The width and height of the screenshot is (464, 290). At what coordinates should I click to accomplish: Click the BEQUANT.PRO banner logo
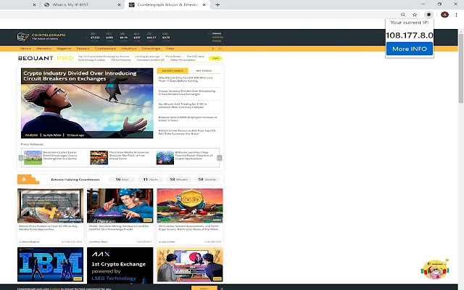click(46, 58)
